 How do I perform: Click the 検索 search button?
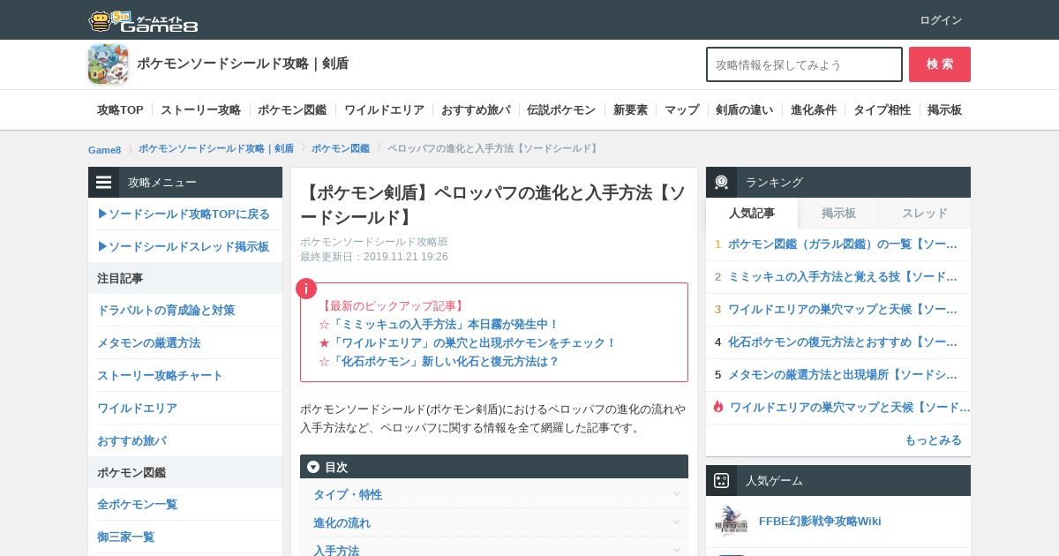coord(940,64)
